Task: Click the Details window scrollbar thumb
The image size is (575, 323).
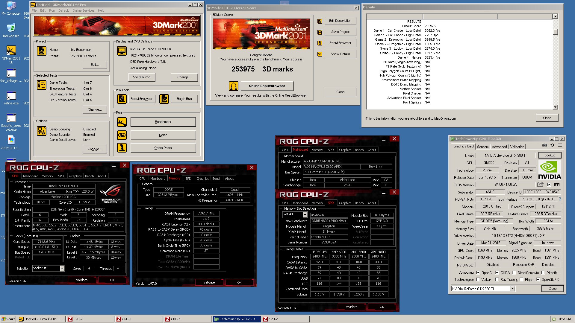Action: (556, 32)
